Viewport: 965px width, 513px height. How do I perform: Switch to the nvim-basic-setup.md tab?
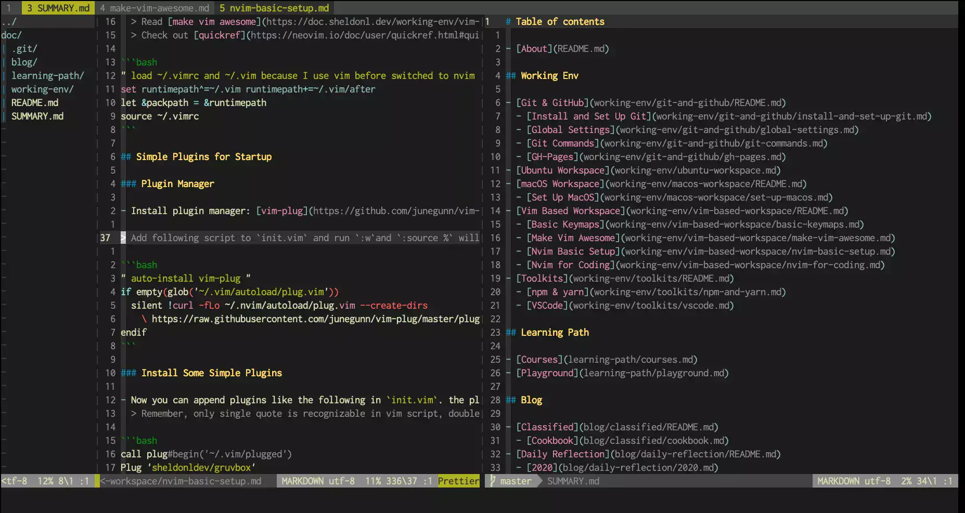pos(274,8)
